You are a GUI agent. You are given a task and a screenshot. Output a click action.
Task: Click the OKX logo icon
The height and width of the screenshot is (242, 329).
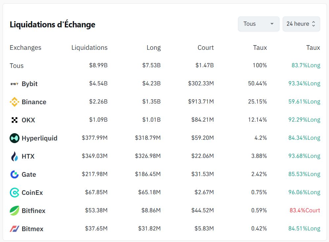point(15,120)
